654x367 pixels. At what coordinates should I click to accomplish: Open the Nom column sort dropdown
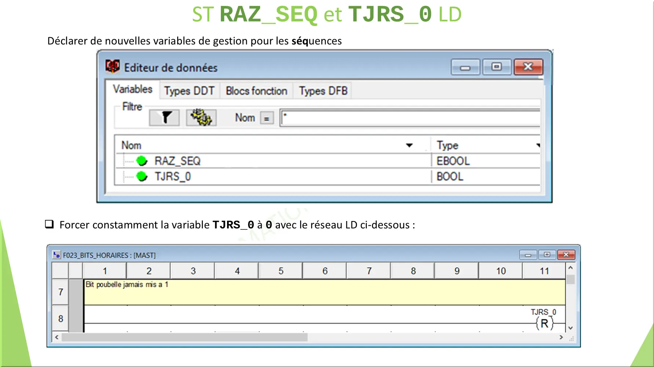[x=410, y=145]
